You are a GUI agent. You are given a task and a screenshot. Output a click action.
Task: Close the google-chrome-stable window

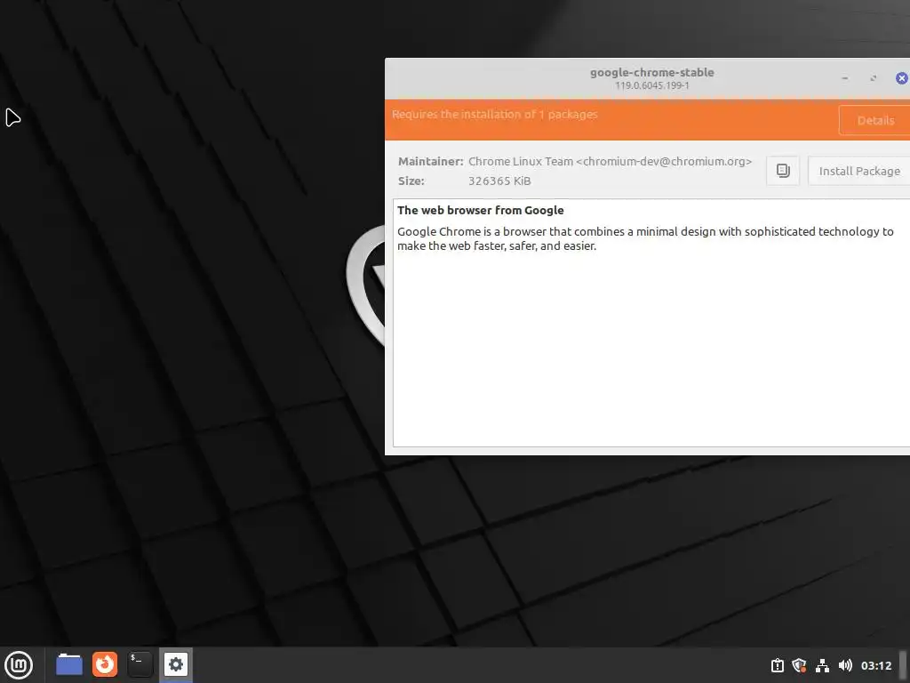(x=901, y=78)
